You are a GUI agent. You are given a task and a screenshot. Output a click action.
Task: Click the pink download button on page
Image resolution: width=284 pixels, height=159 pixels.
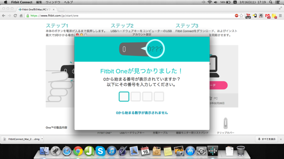[x=219, y=85]
